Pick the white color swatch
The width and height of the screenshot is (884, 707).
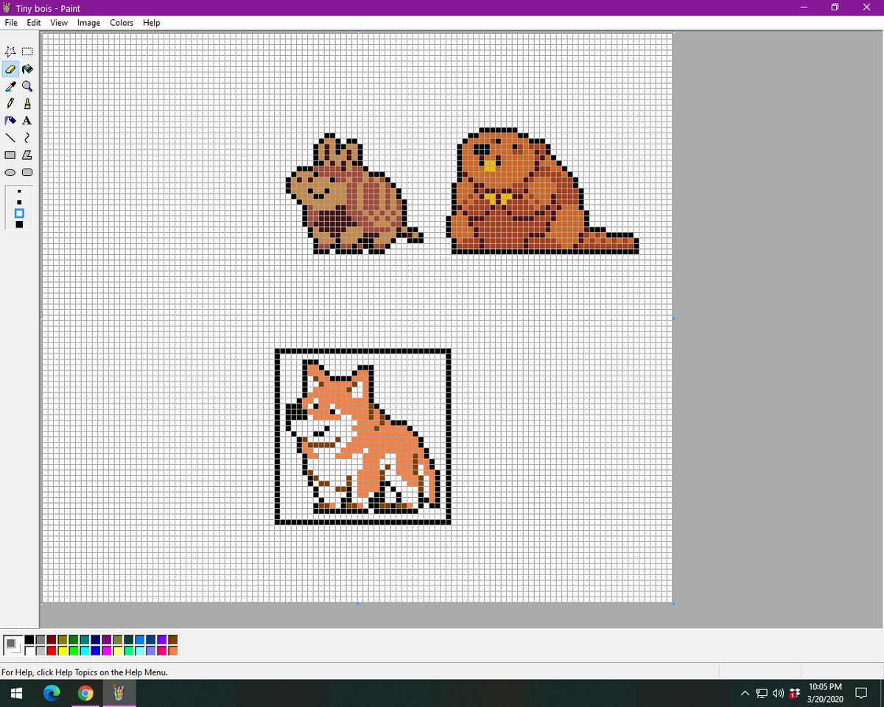29,651
